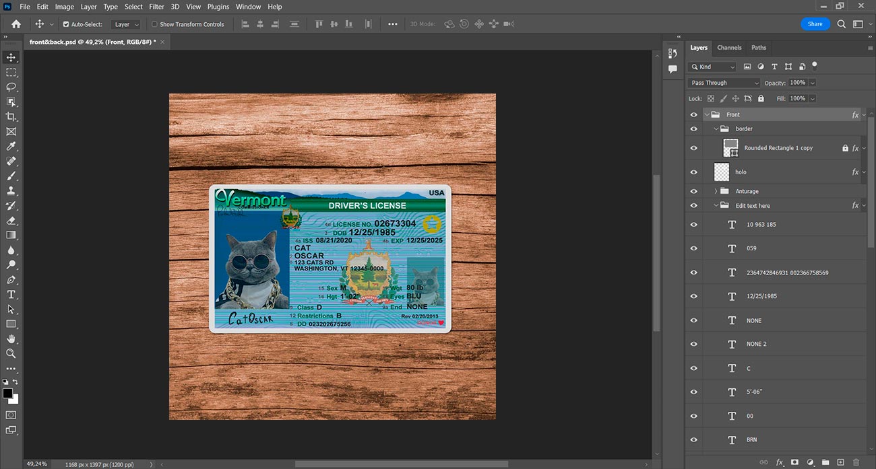Select the Crop tool
876x469 pixels.
pyautogui.click(x=11, y=116)
